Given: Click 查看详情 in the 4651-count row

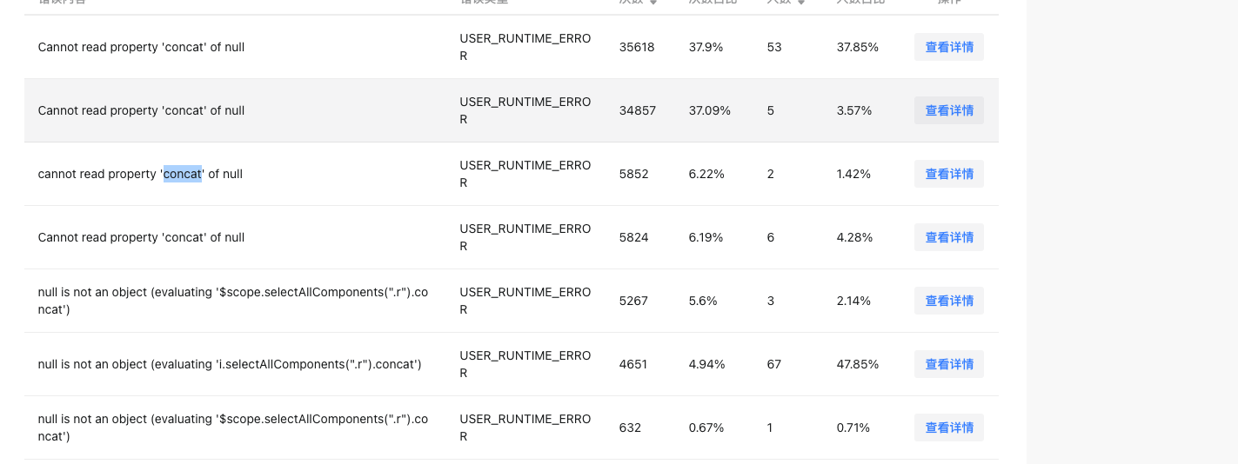Looking at the screenshot, I should pos(949,364).
